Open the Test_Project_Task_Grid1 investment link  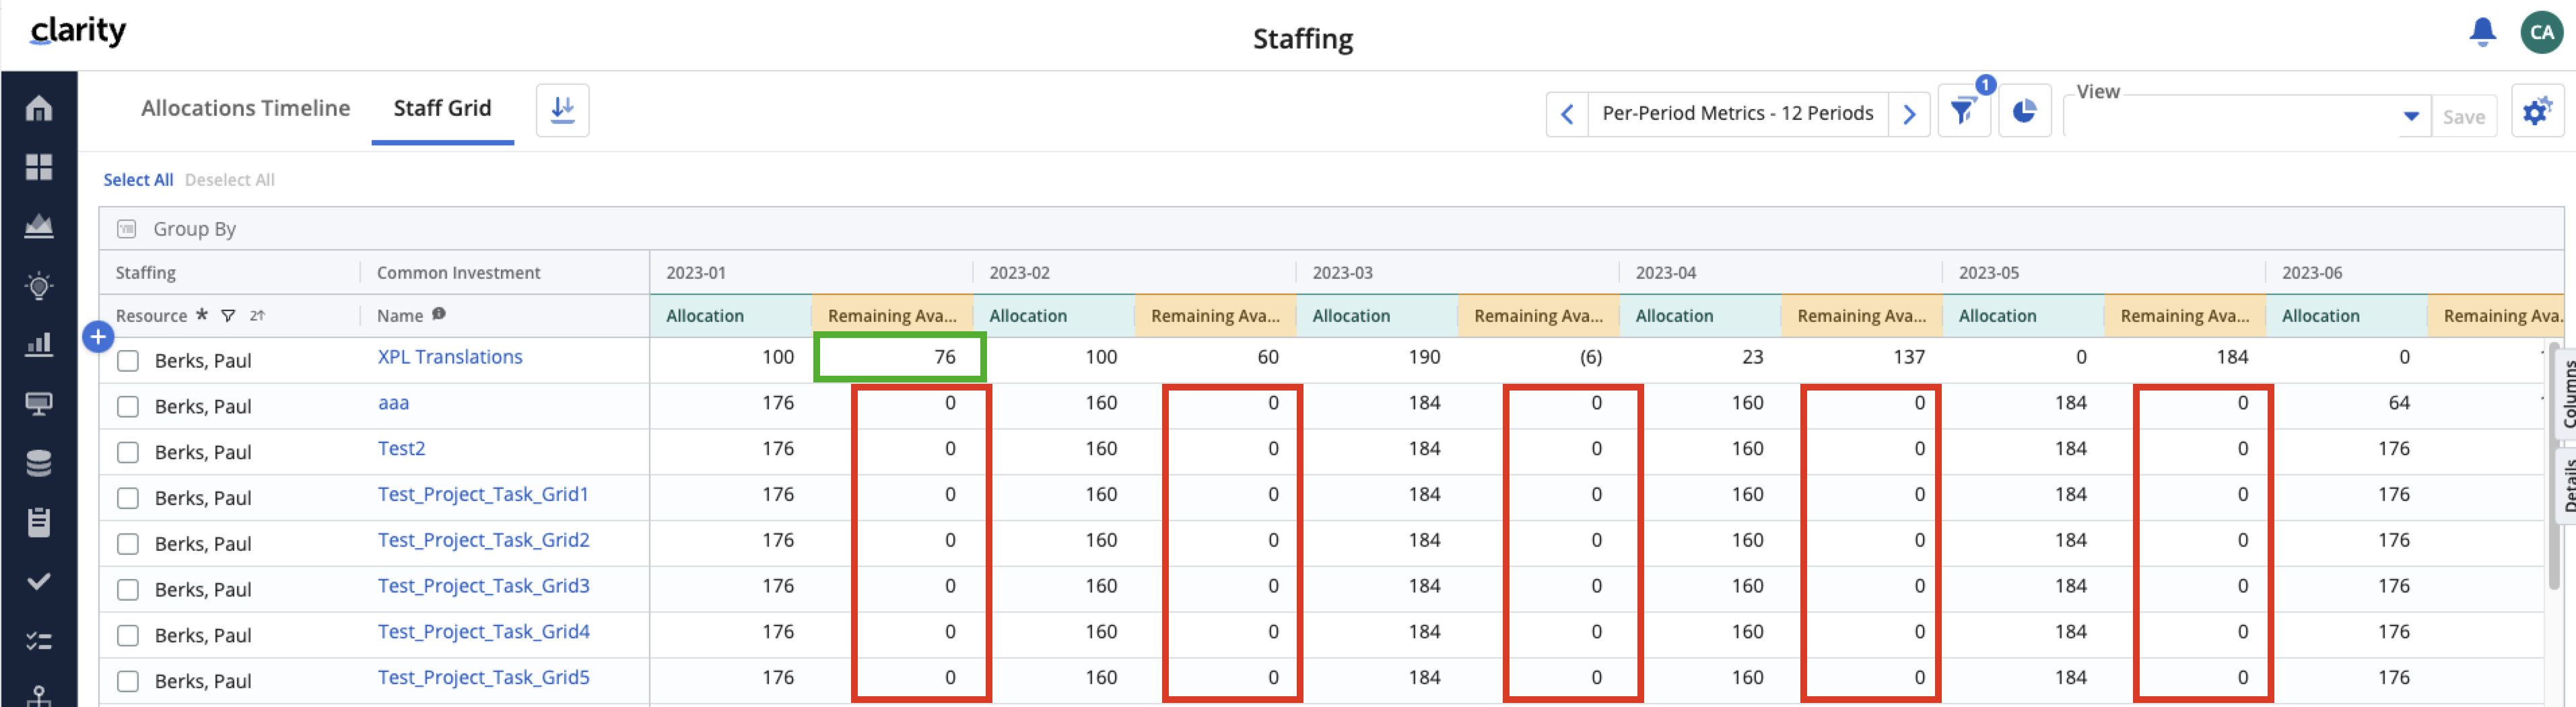483,494
